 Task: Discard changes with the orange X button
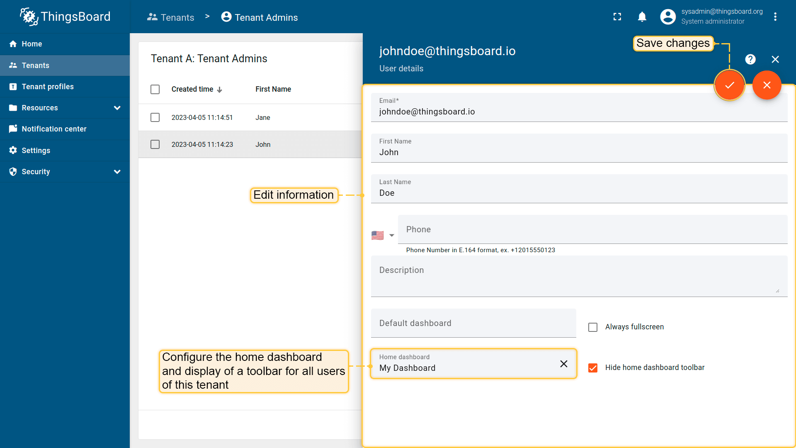pyautogui.click(x=767, y=85)
